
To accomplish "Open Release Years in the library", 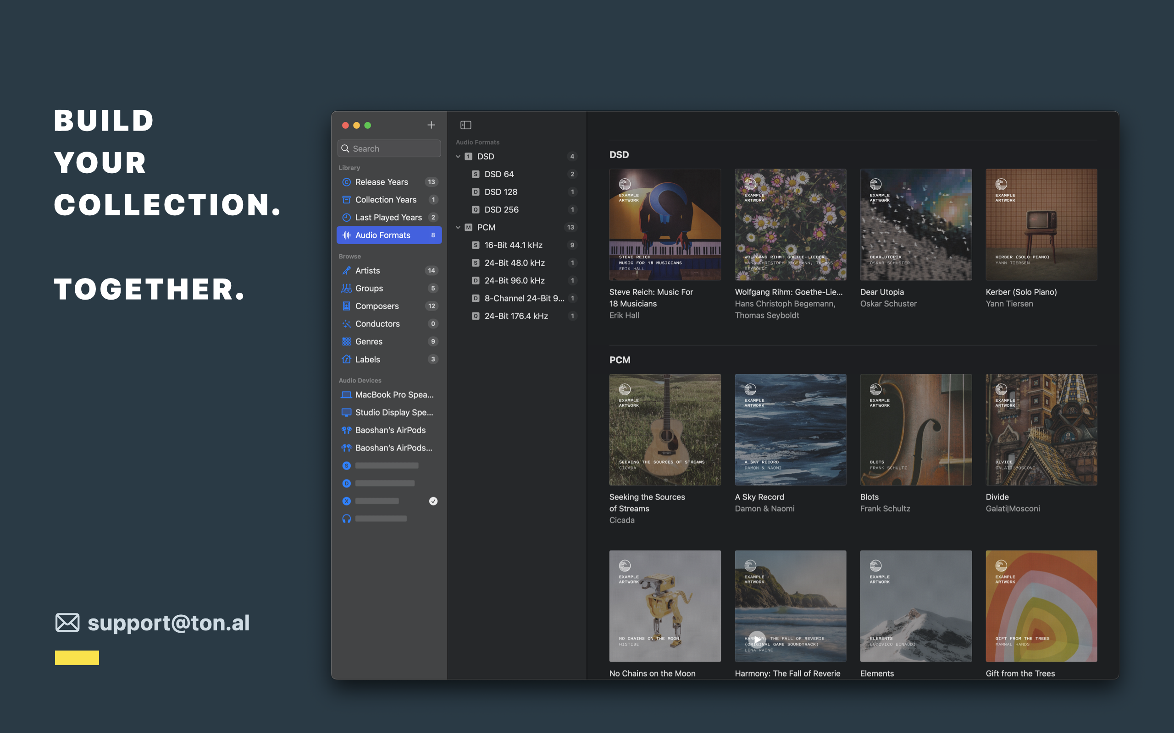I will pos(389,182).
